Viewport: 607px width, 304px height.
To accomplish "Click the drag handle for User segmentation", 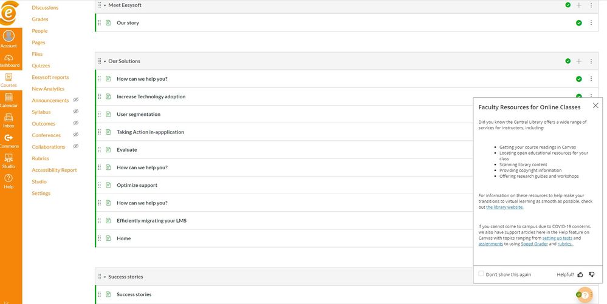I will pos(100,114).
